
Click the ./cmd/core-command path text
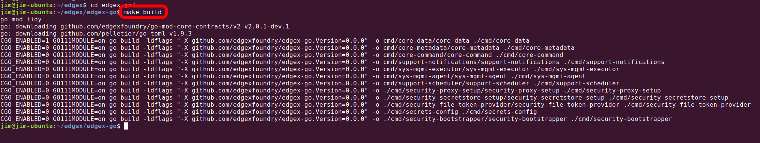coord(530,55)
